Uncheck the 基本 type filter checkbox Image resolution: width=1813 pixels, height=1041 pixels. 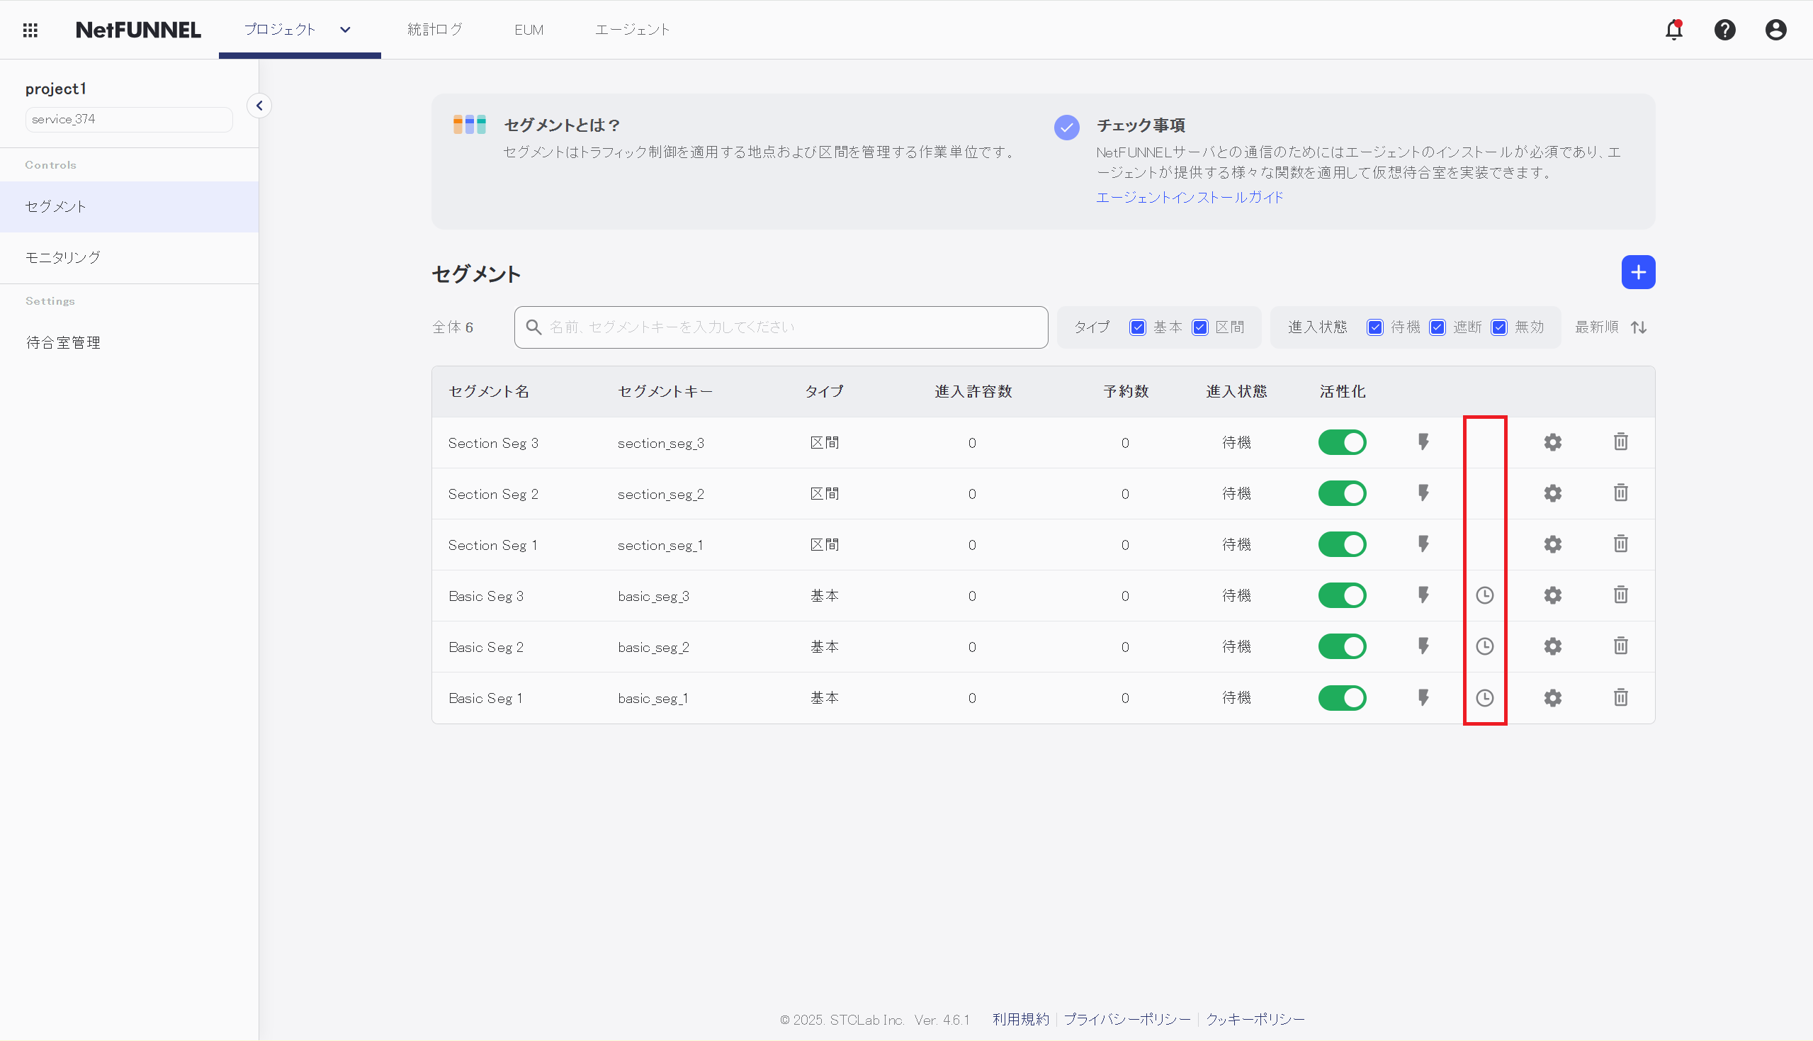[x=1137, y=327]
